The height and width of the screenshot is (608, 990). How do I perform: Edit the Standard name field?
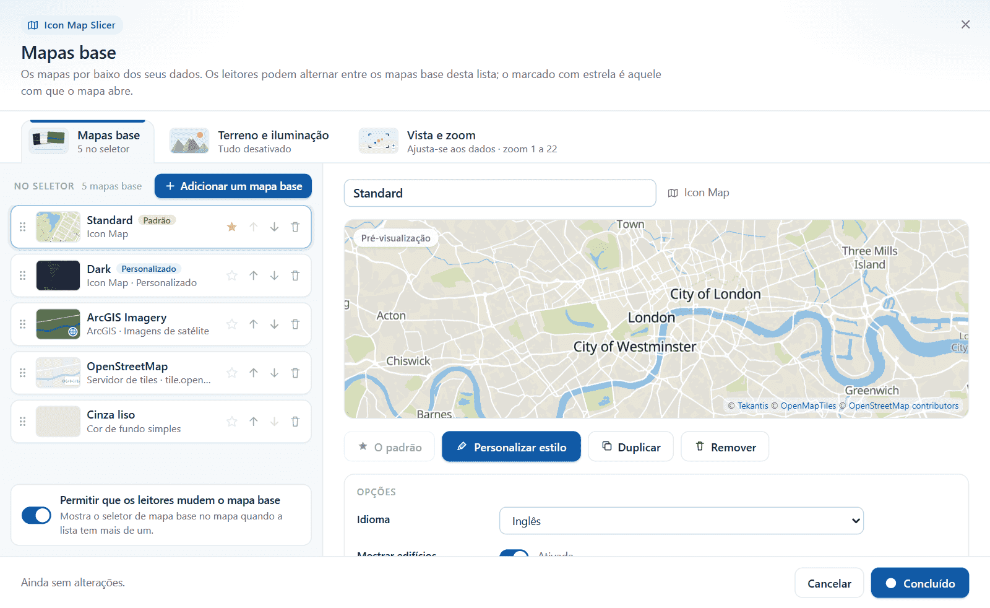tap(500, 193)
